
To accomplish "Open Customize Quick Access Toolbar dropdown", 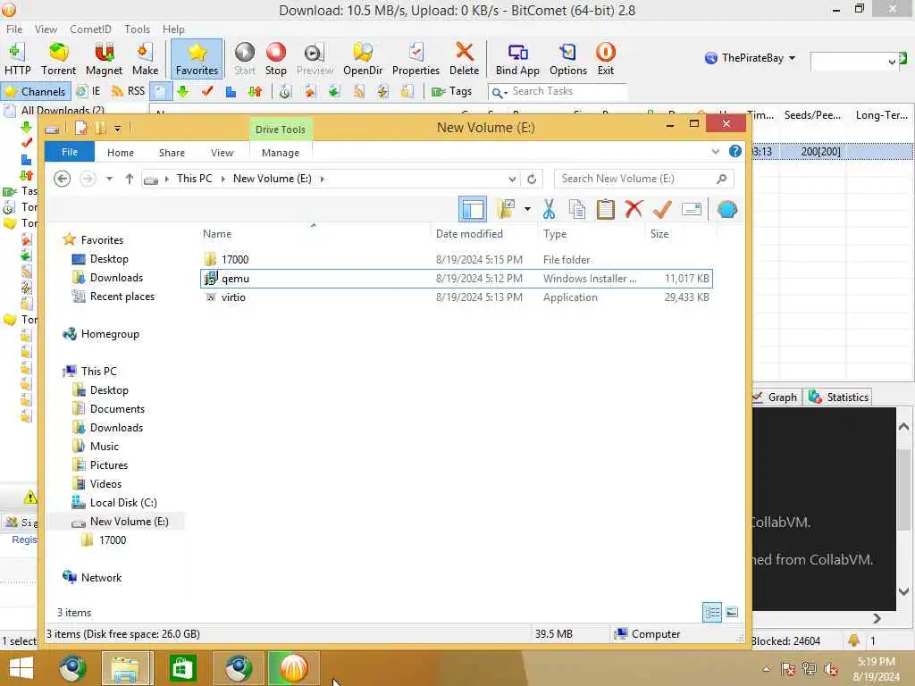I will click(117, 129).
